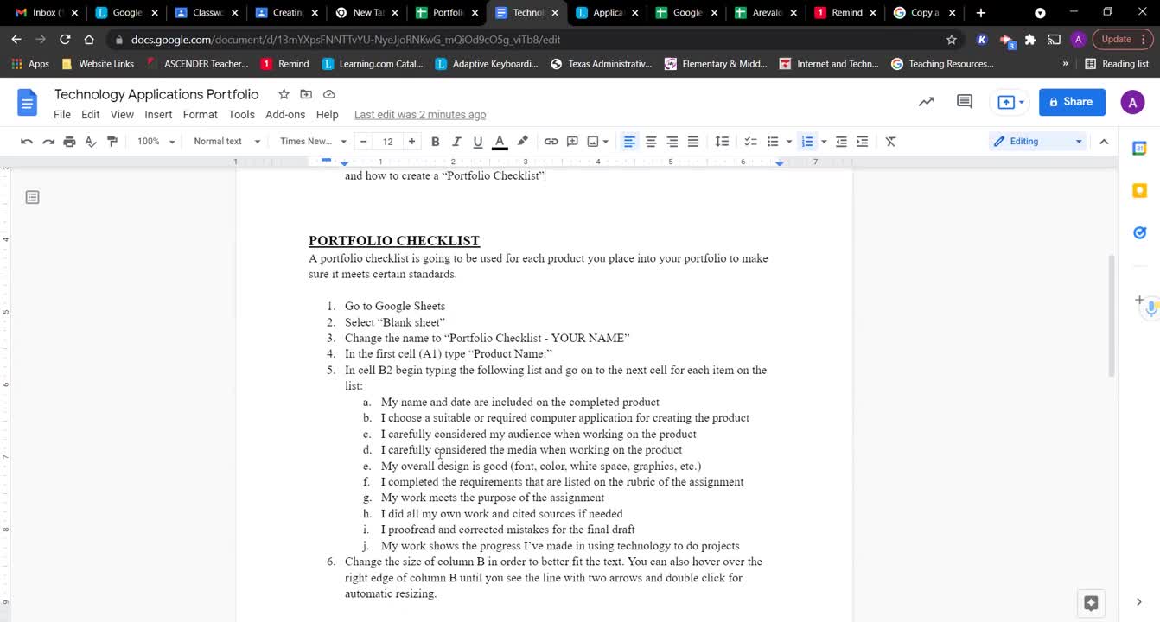The height and width of the screenshot is (622, 1160).
Task: Toggle Italic formatting
Action: (x=456, y=142)
